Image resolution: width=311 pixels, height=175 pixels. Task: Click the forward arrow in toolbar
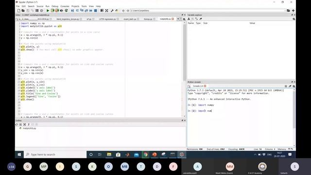[x=128, y=11]
